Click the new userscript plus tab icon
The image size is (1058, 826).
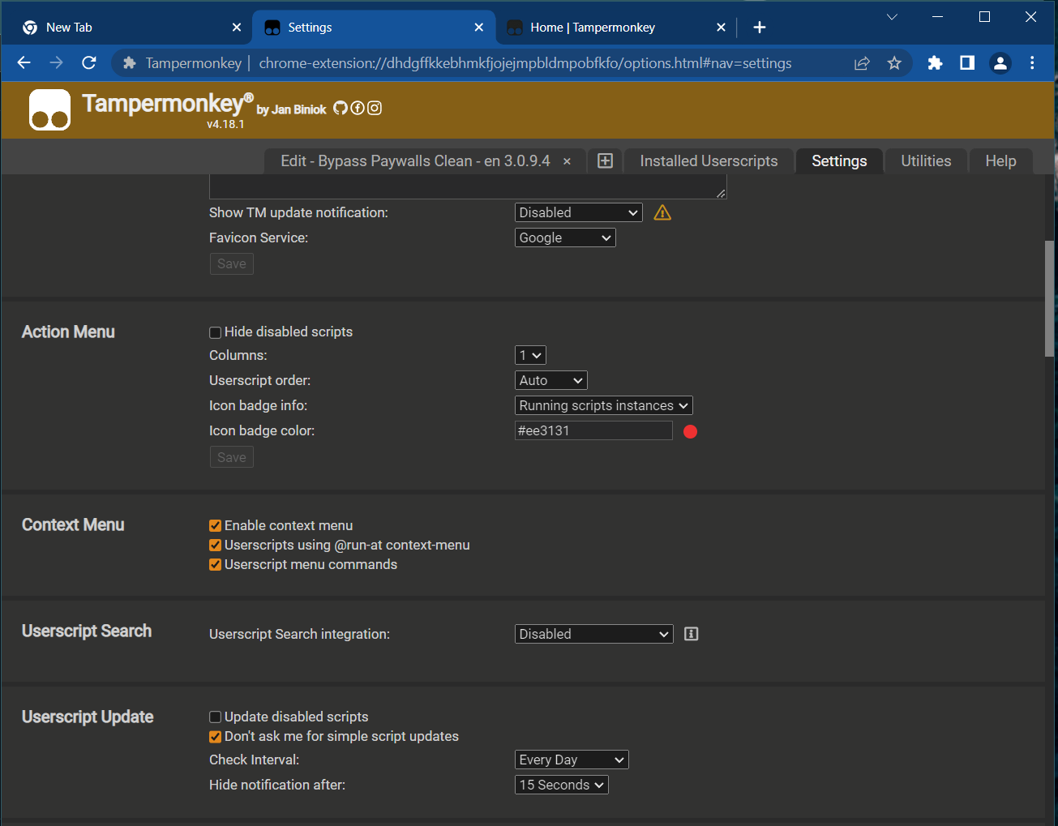(x=605, y=160)
